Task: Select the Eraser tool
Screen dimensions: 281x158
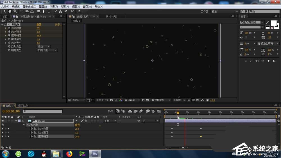Action: coord(66,11)
